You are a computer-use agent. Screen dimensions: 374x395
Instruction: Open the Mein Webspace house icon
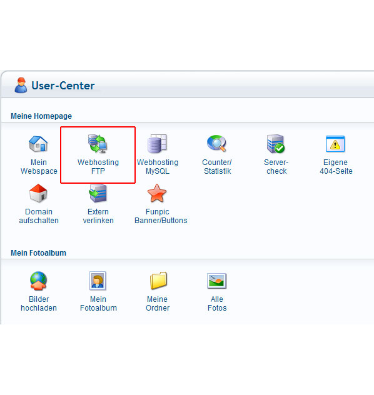pyautogui.click(x=38, y=144)
